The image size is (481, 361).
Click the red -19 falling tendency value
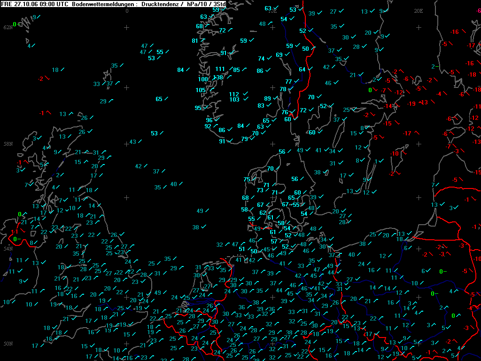411,104
